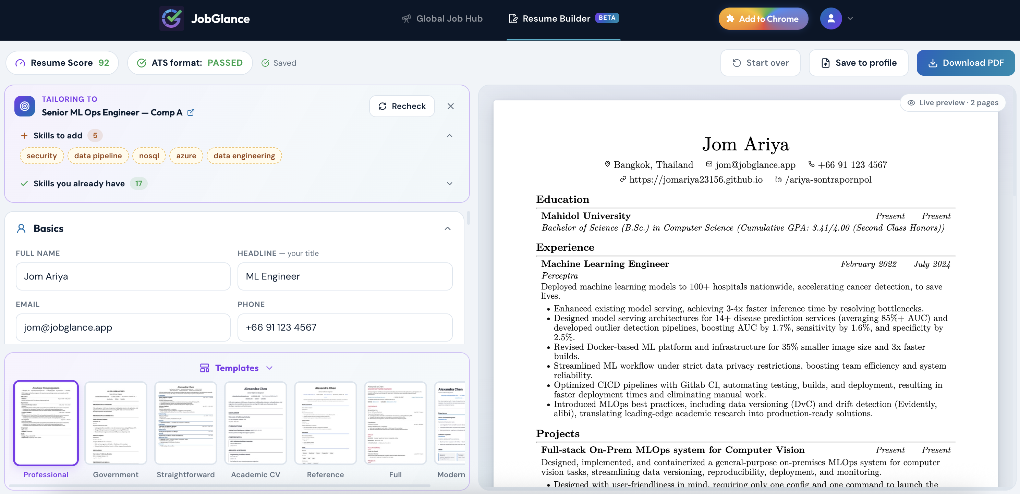Click the Headline input with ML Engineer
This screenshot has height=494, width=1020.
pyautogui.click(x=345, y=276)
